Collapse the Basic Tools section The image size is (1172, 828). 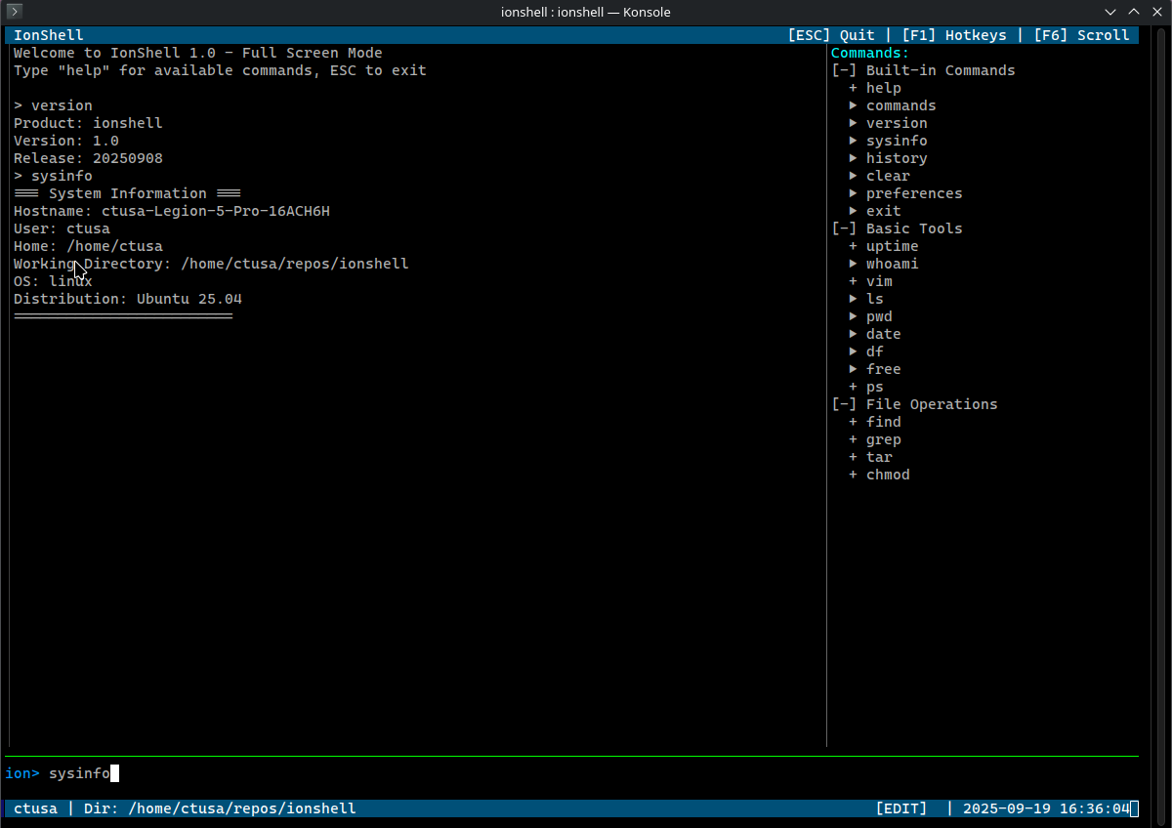(843, 228)
